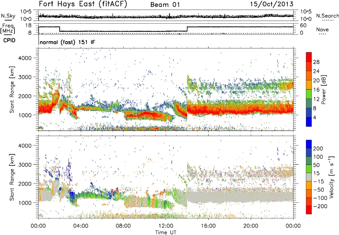Click the 'normal (fast) 151 IF' text
This screenshot has width=339, height=235.
click(x=67, y=42)
